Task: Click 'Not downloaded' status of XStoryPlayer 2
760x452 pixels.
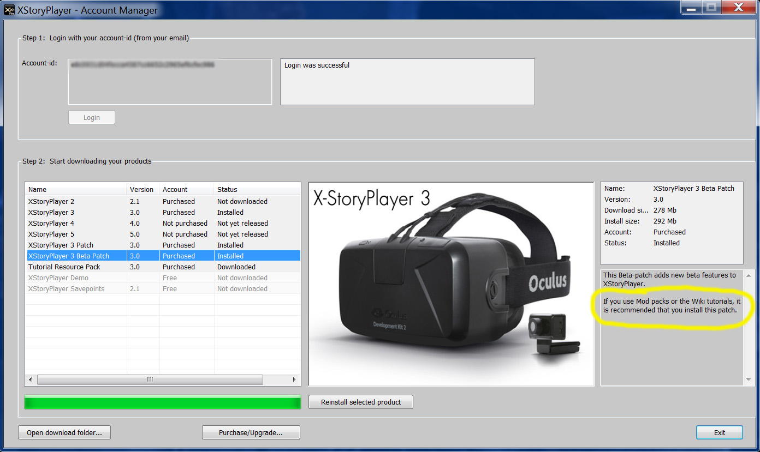Action: (242, 201)
